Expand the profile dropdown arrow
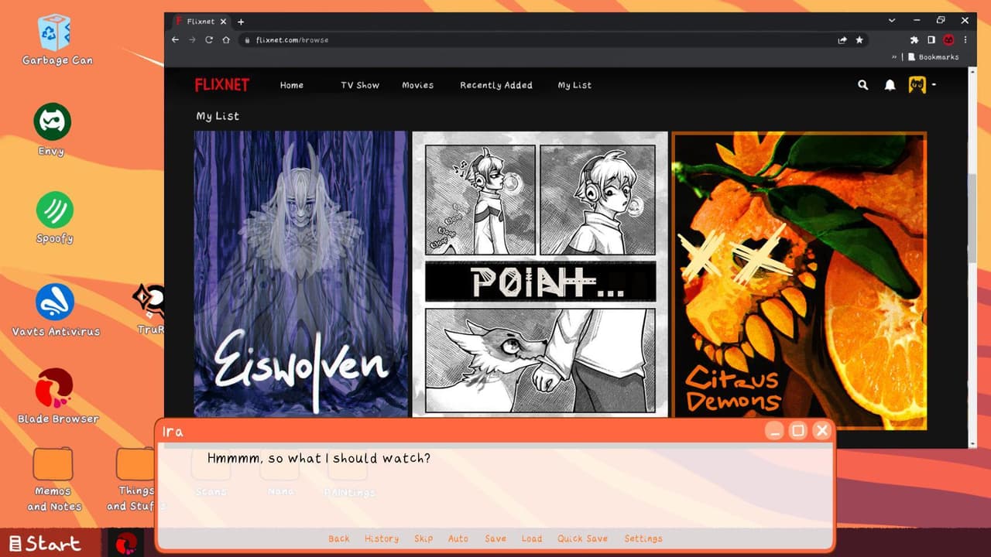The height and width of the screenshot is (557, 991). pyautogui.click(x=934, y=85)
